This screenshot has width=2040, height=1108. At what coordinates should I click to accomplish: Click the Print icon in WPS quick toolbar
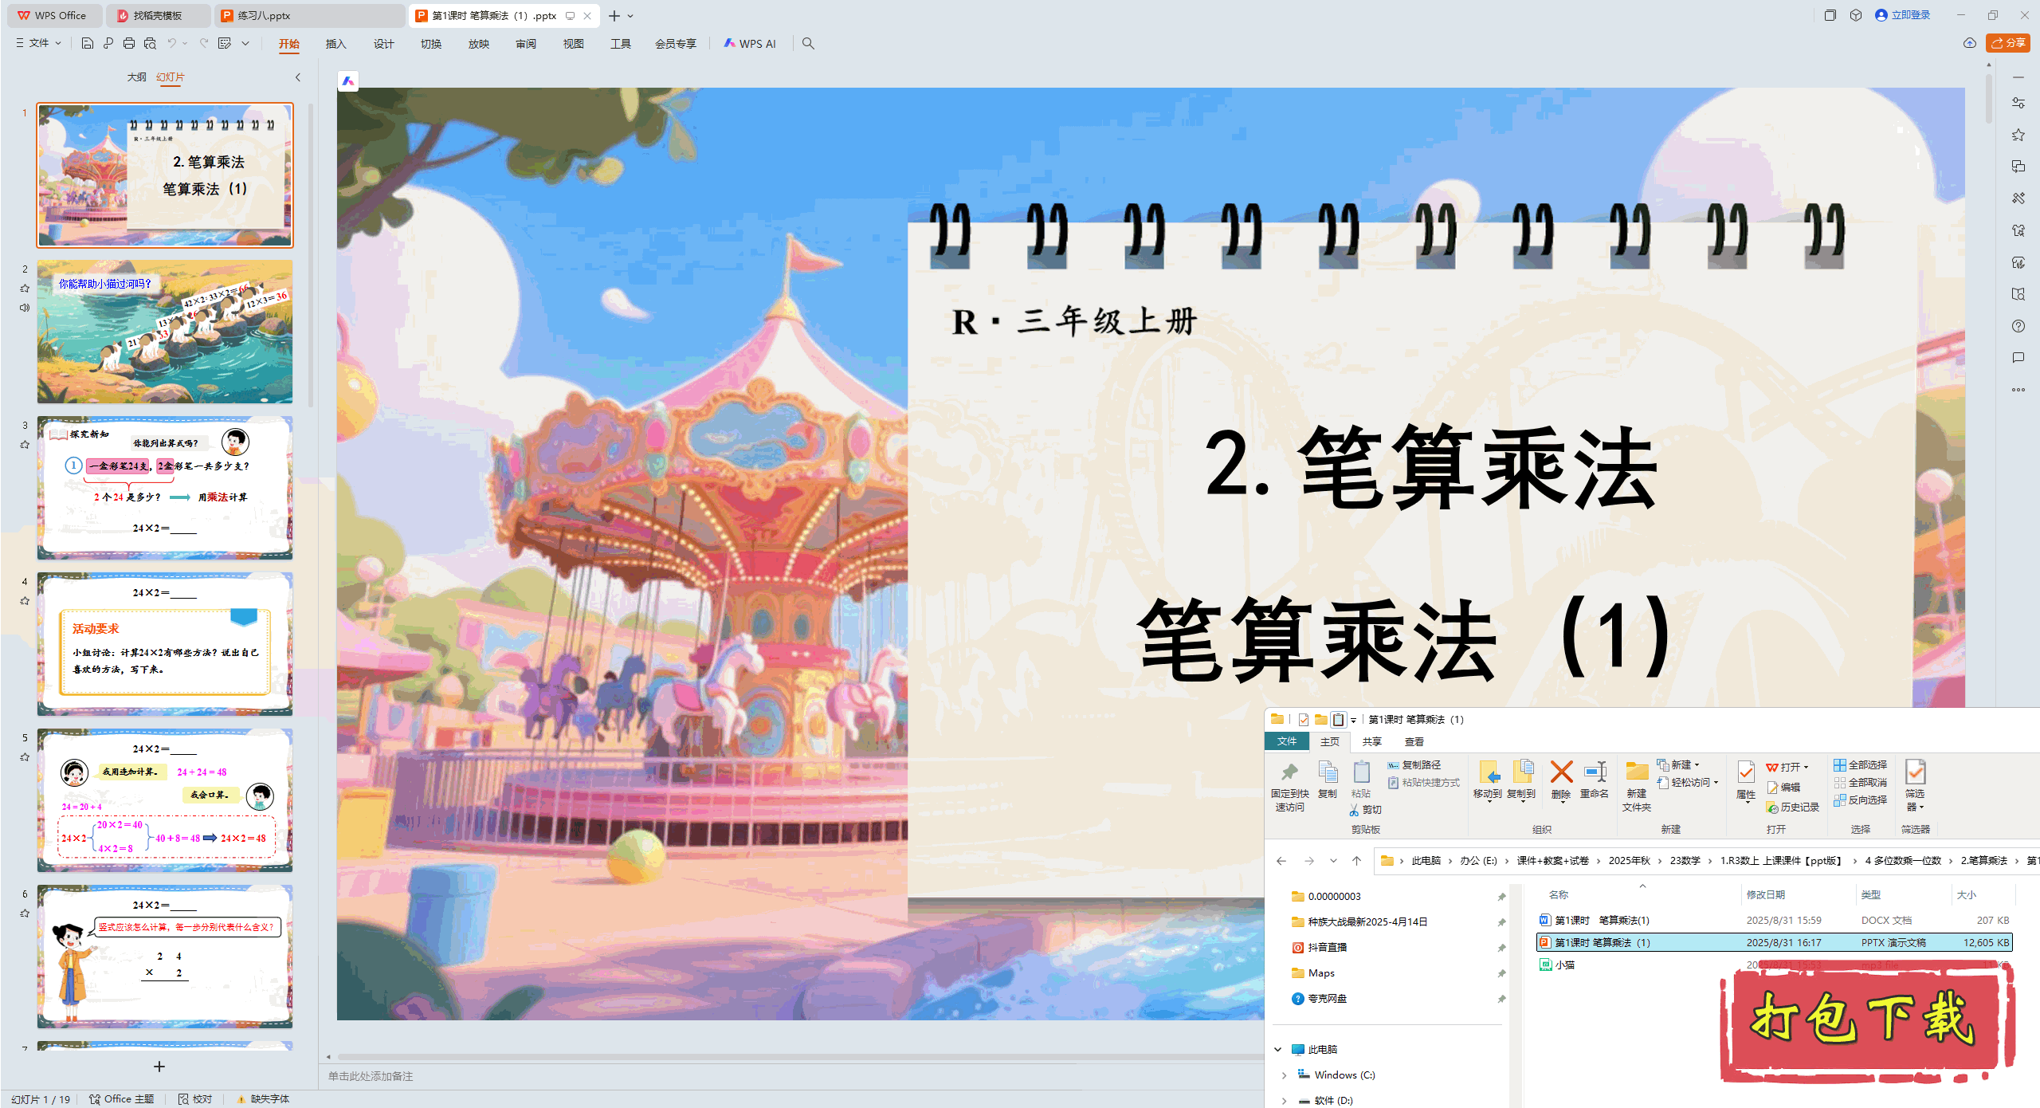pos(128,44)
